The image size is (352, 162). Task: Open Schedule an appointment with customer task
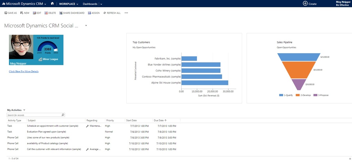point(53,126)
